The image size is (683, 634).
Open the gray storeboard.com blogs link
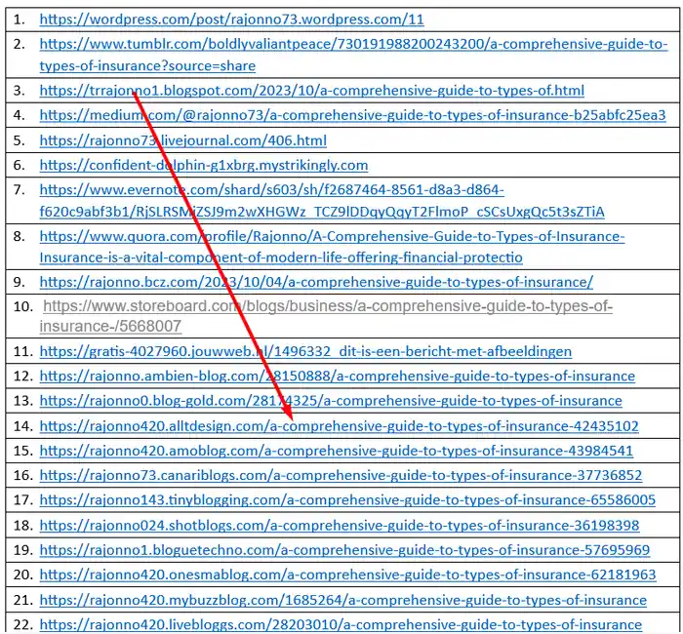click(326, 316)
